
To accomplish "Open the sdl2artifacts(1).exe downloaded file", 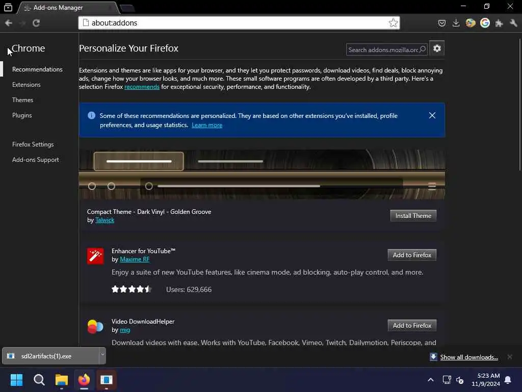I will [x=50, y=356].
